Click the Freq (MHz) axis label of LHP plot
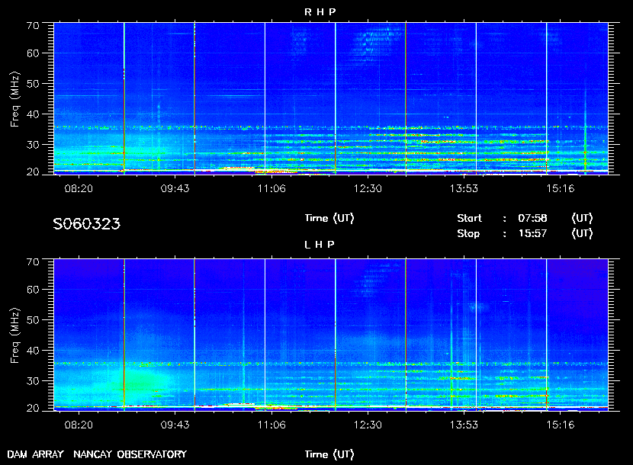Viewport: 633px width, 465px height. [15, 336]
